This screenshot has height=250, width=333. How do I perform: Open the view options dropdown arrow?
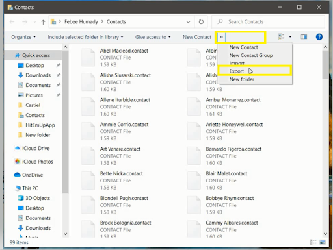point(290,37)
